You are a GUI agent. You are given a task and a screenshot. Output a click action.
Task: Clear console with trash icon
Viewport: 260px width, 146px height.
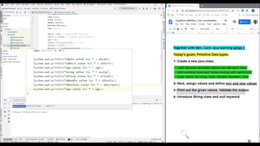9,122
